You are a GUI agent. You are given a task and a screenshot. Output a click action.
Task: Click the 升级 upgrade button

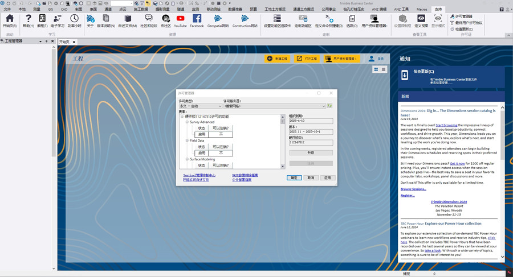(311, 152)
